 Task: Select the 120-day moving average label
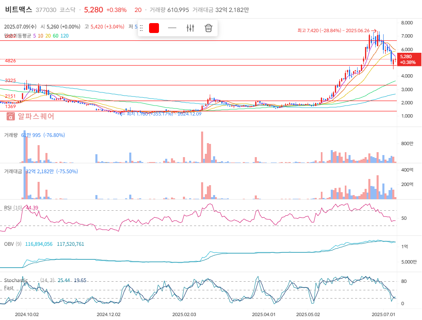(64, 36)
